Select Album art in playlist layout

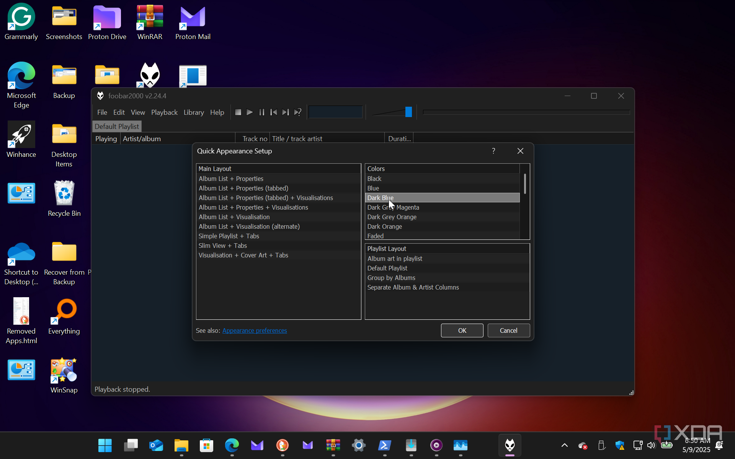[x=447, y=259]
